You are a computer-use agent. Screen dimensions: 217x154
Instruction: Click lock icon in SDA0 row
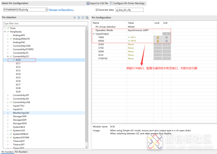pos(158,51)
